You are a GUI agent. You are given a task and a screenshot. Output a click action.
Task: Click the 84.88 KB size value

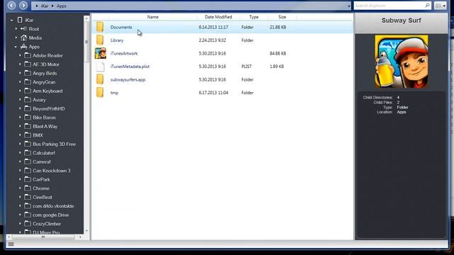point(277,54)
